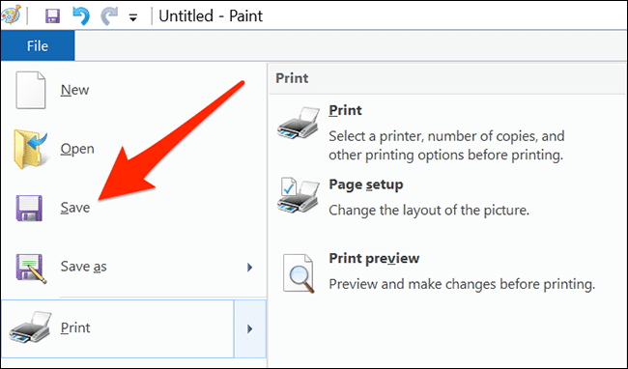Choose Save from the File menu
The width and height of the screenshot is (628, 369).
coord(75,208)
